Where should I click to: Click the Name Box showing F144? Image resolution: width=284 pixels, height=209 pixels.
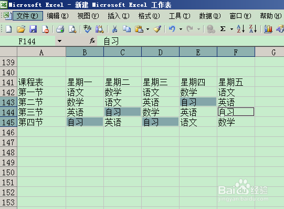pyautogui.click(x=27, y=41)
